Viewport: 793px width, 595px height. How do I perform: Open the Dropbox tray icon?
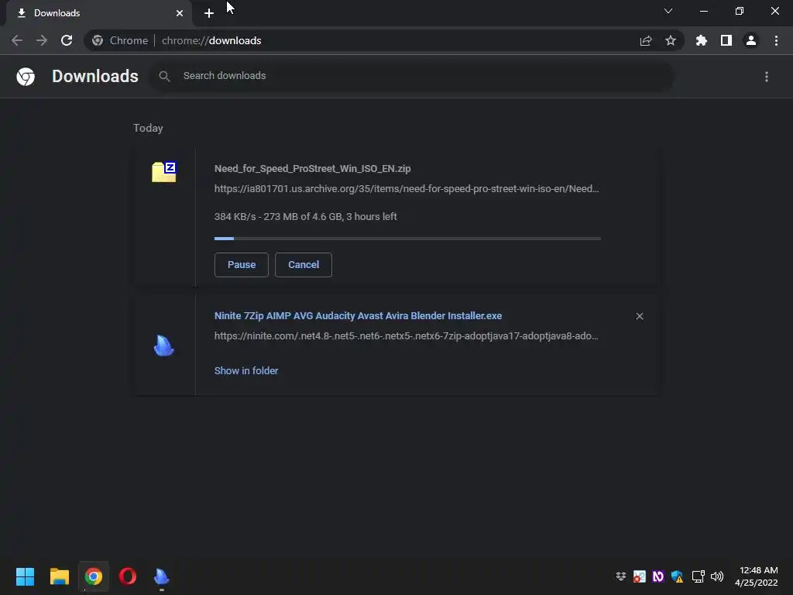coord(620,576)
